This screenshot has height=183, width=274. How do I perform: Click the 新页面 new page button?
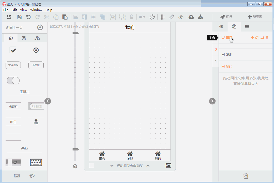click(255, 17)
